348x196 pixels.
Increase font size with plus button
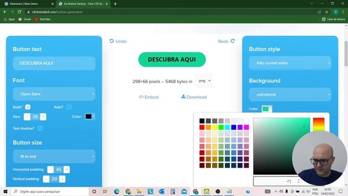pos(43,117)
